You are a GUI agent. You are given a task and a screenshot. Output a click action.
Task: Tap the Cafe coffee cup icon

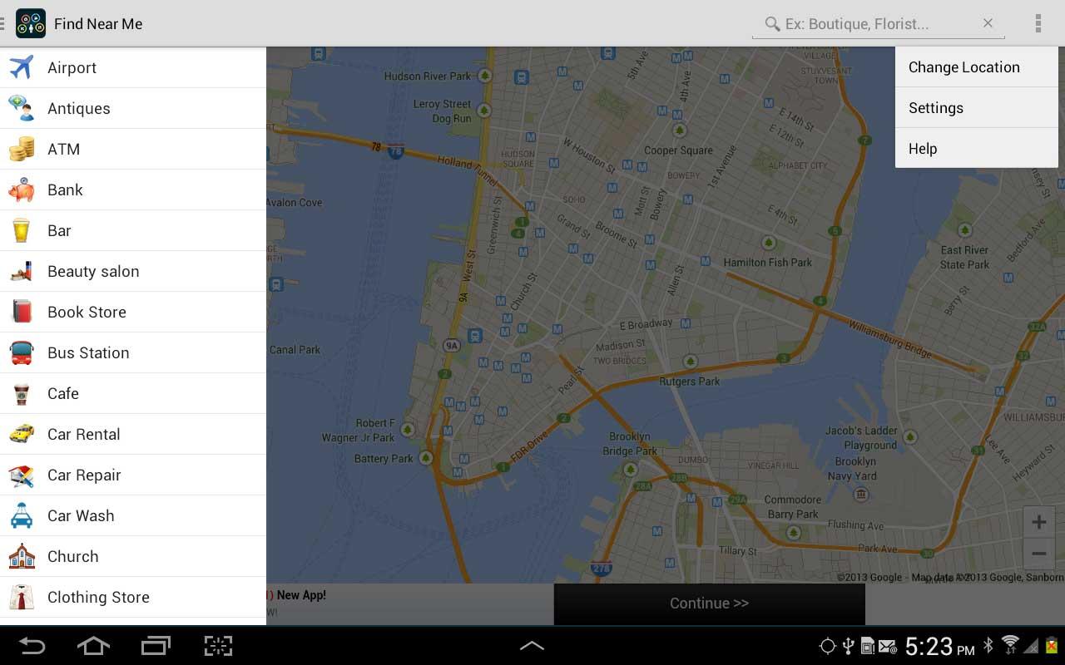pos(22,393)
